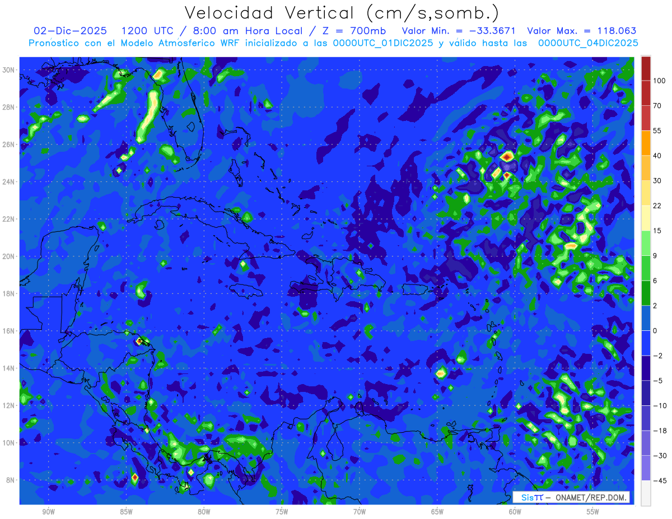This screenshot has width=672, height=519.
Task: Click the red swatch between 70 and 100
Action: (646, 93)
